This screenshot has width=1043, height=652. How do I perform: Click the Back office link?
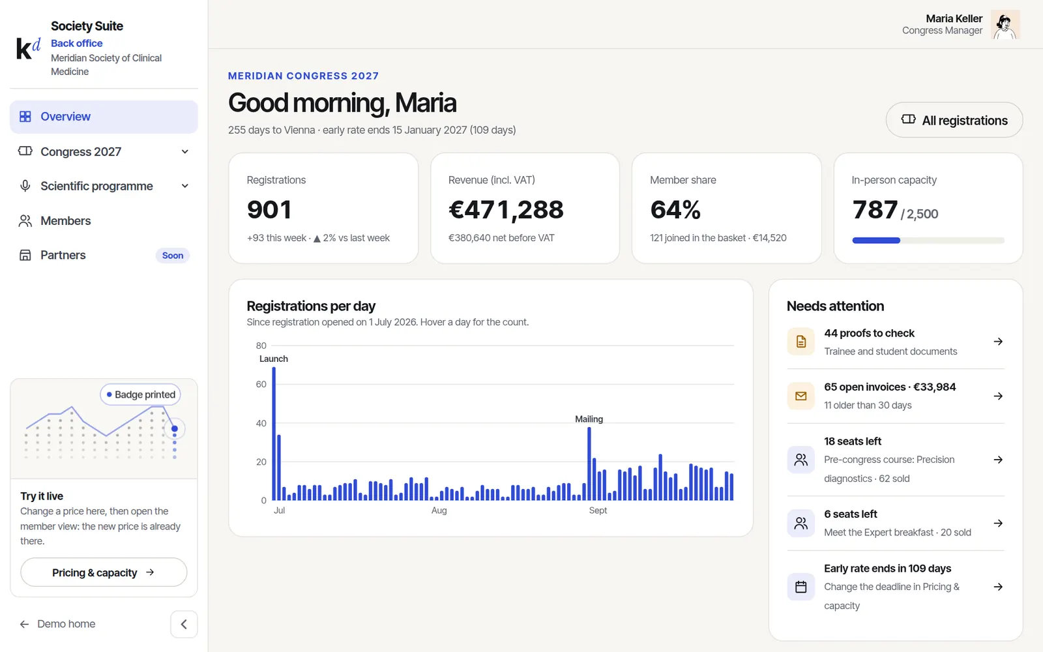point(76,43)
